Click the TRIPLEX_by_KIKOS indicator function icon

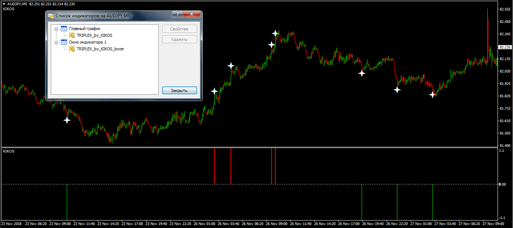tap(72, 35)
